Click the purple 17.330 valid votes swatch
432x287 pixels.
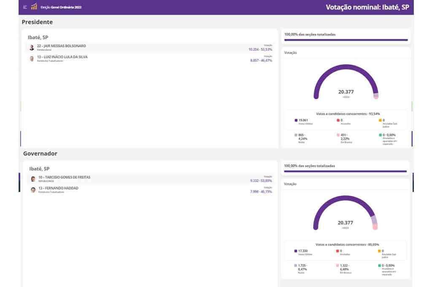(296, 251)
